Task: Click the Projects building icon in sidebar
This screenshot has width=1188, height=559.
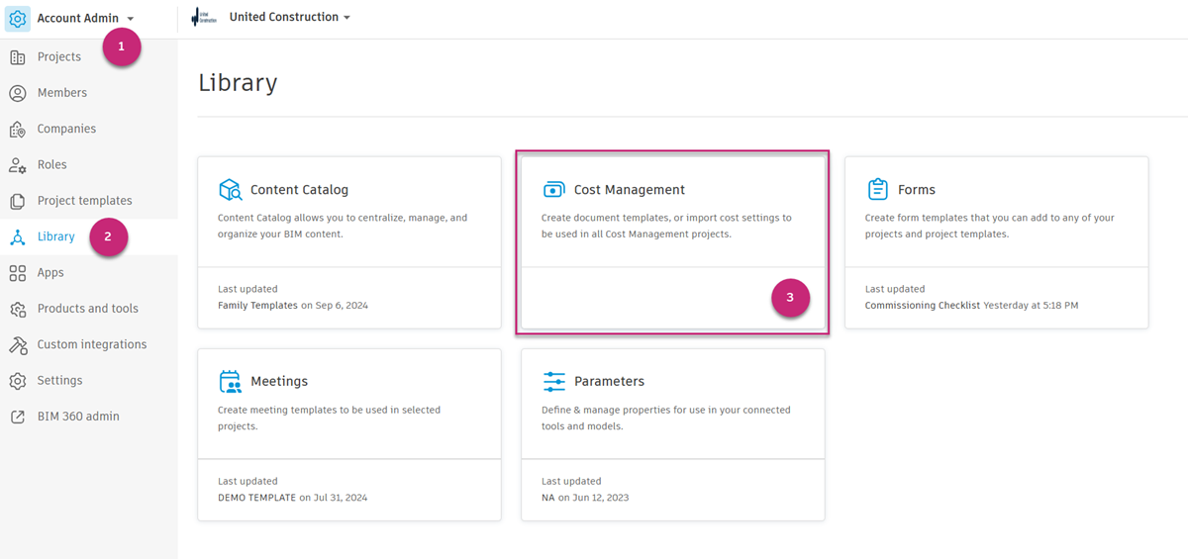Action: click(18, 57)
